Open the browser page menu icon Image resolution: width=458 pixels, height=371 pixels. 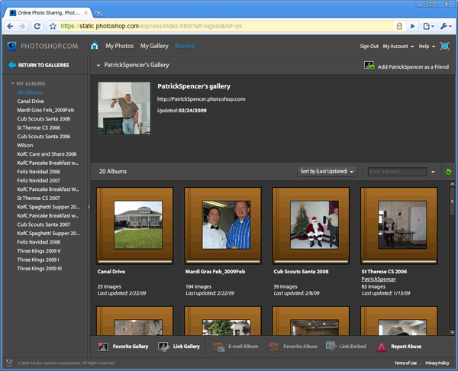click(428, 26)
